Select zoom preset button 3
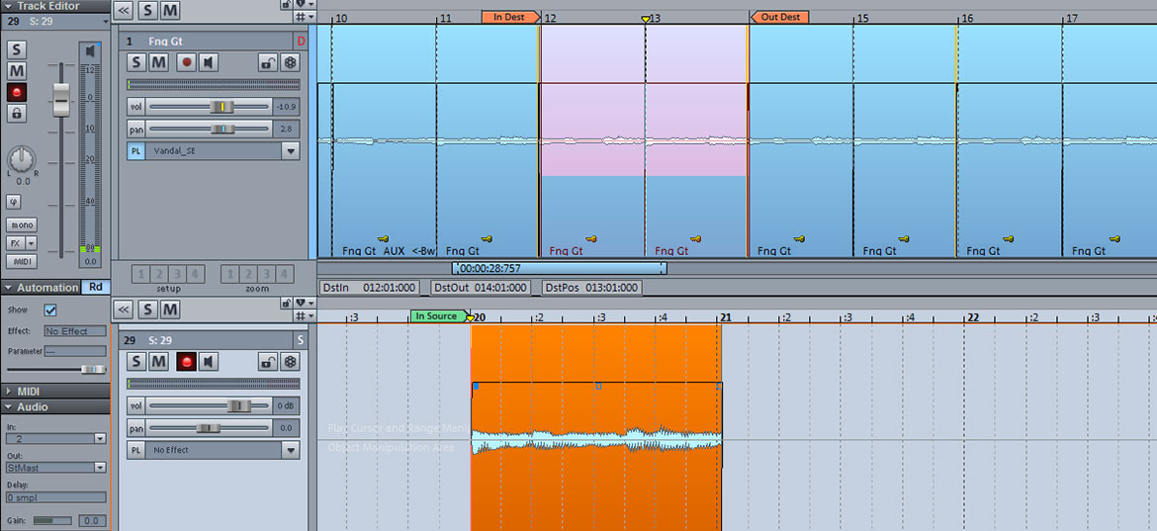 [x=265, y=275]
